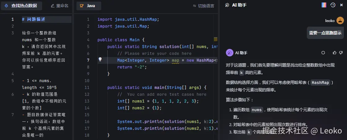Open the 查找热点数据 problem tab
The image size is (347, 140).
[21, 6]
